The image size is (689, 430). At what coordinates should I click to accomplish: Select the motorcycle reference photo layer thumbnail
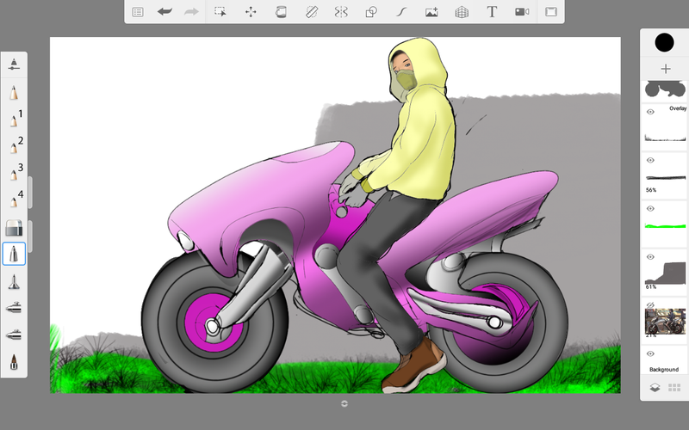pyautogui.click(x=665, y=321)
